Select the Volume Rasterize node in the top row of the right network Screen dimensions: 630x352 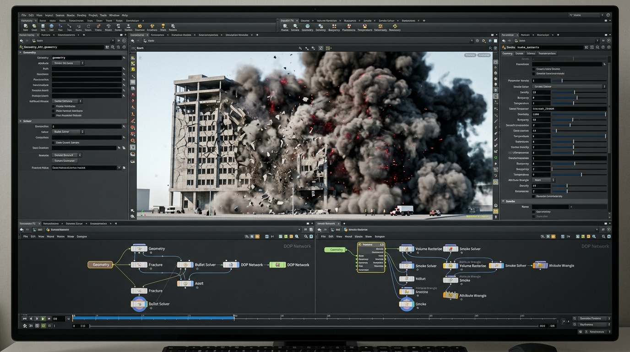407,249
